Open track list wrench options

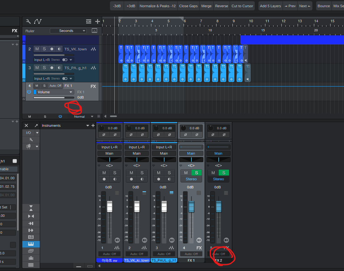click(28, 22)
